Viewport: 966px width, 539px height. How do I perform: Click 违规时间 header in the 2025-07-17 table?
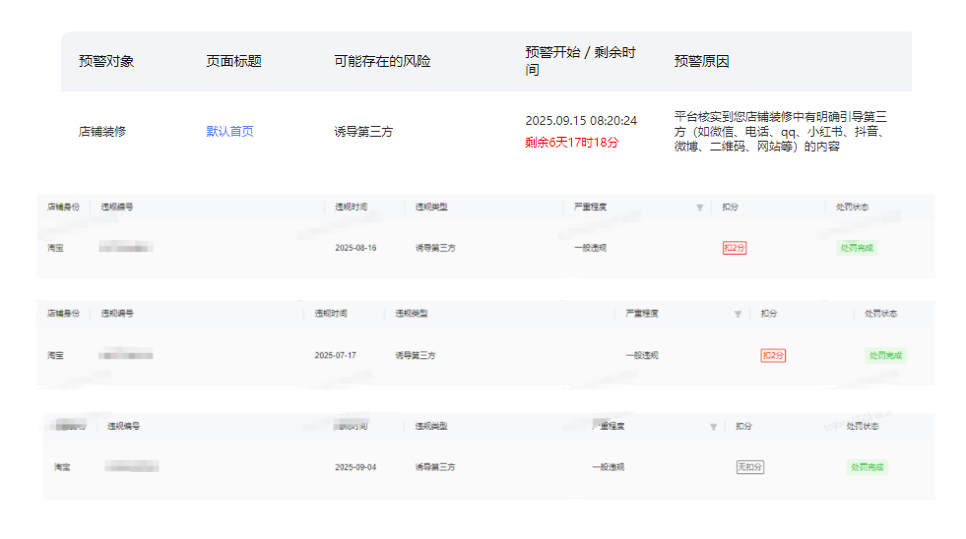331,314
